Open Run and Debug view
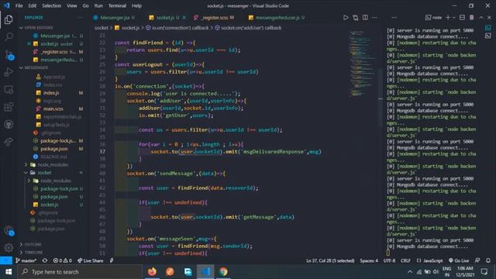Image resolution: width=496 pixels, height=279 pixels. pos(9,72)
